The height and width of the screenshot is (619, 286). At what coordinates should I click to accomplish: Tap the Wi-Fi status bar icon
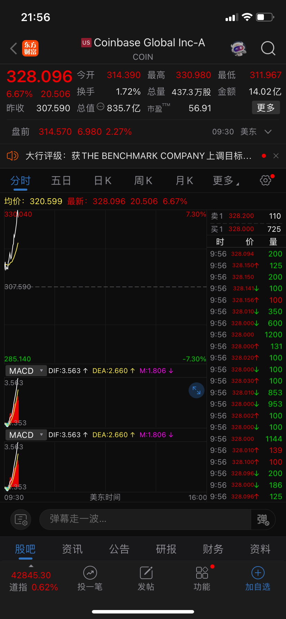247,17
